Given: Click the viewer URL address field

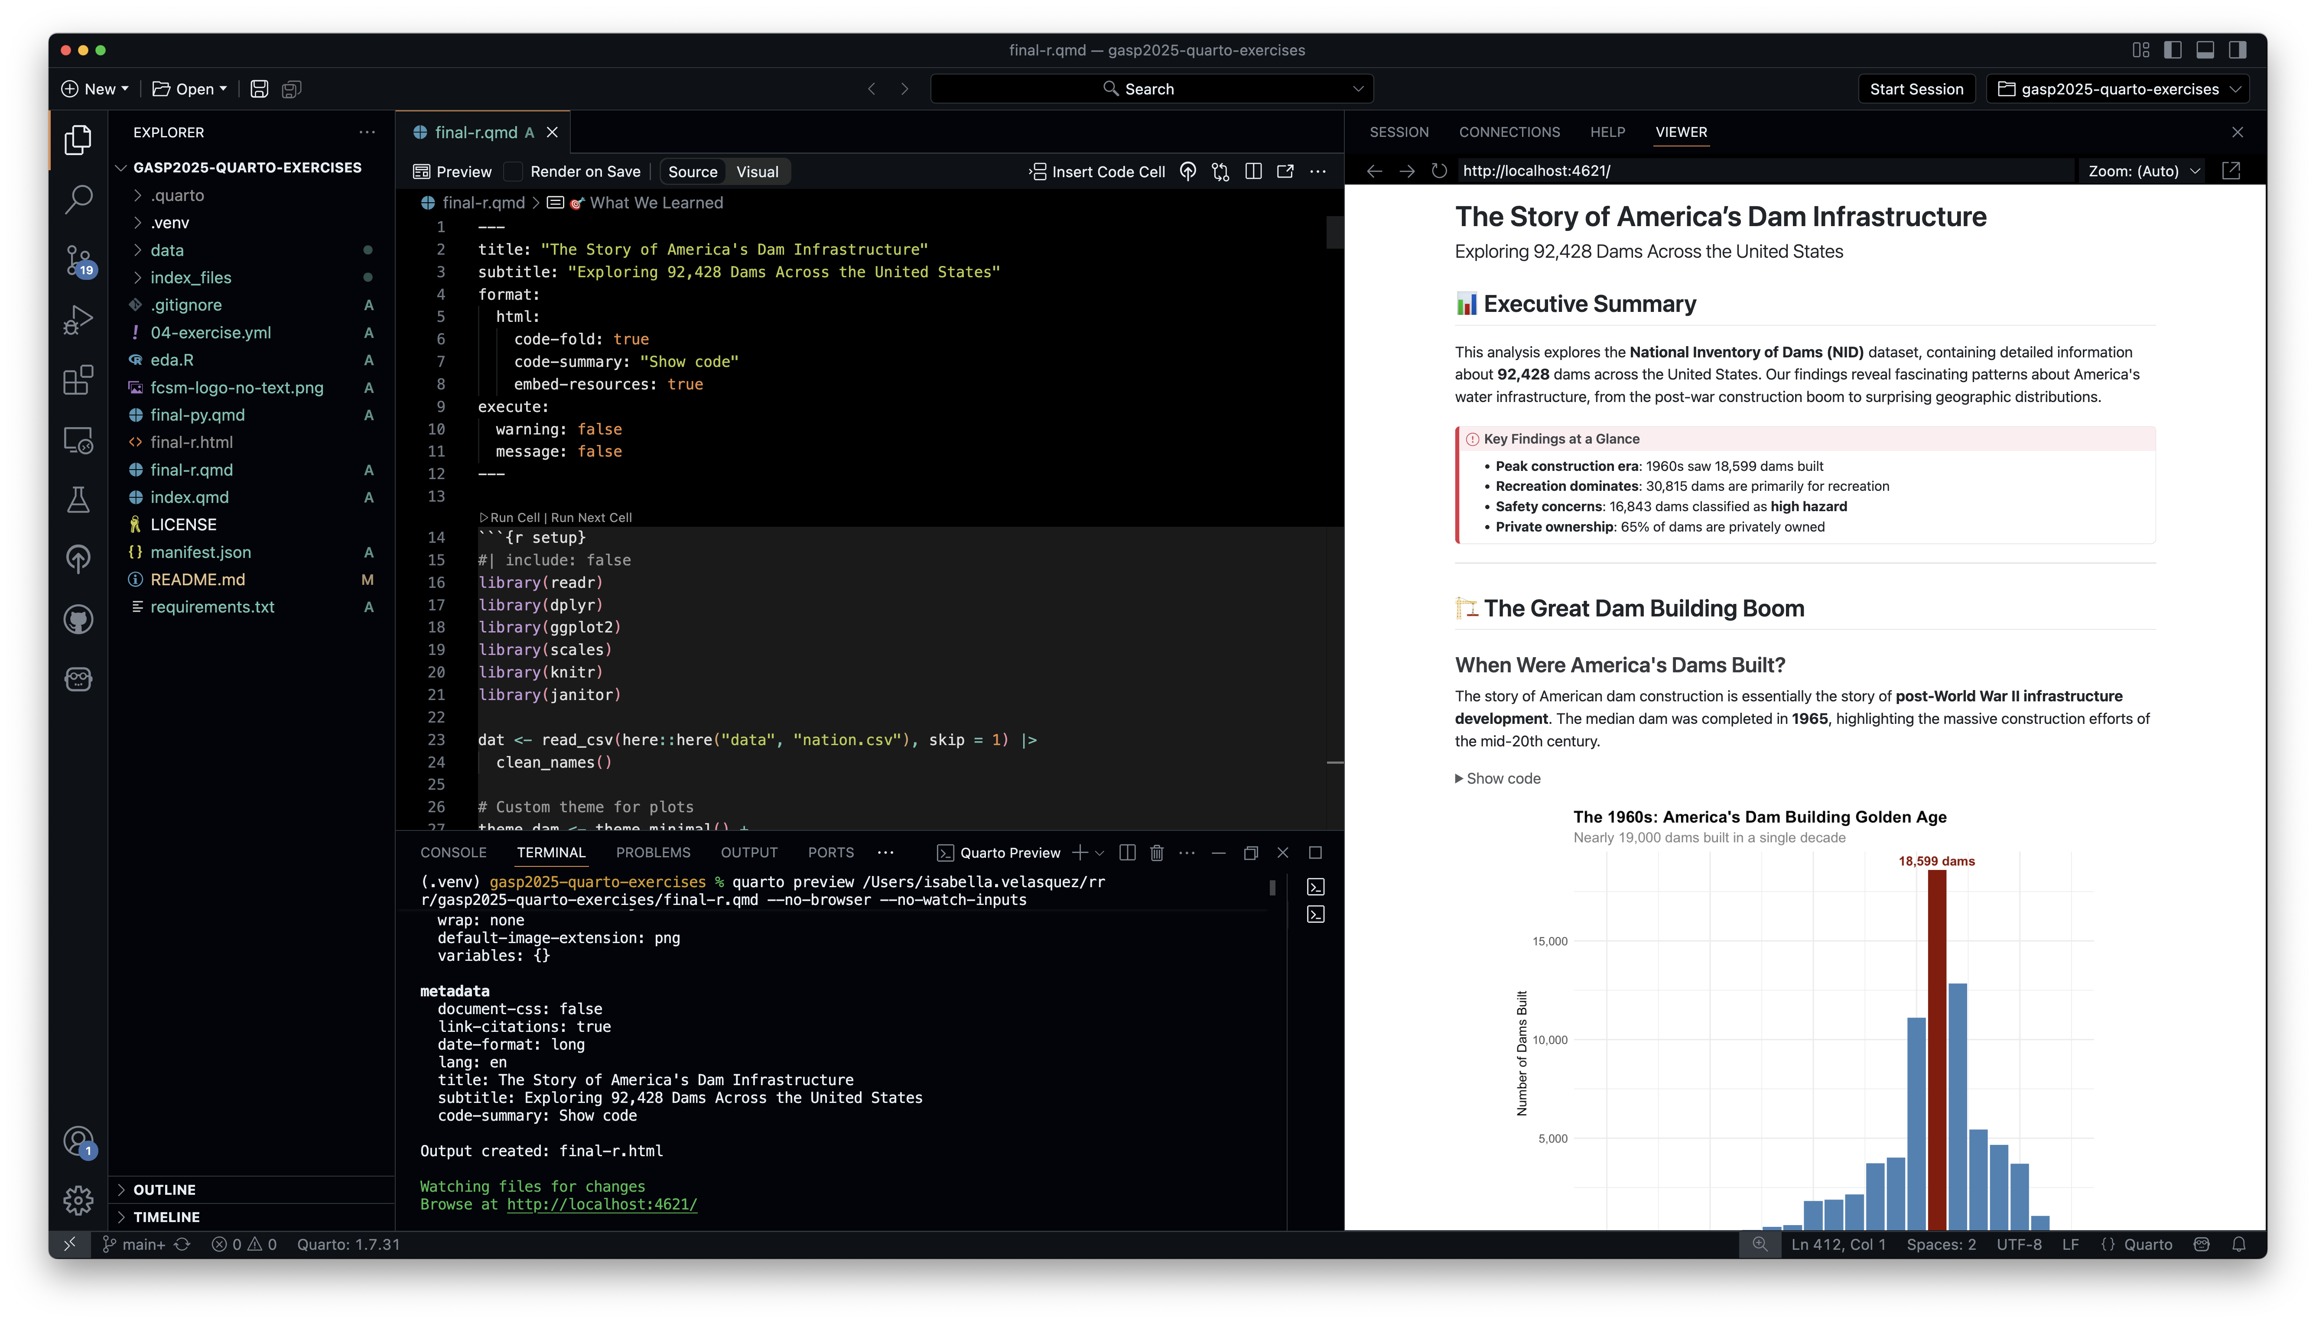Looking at the screenshot, I should [x=1763, y=171].
